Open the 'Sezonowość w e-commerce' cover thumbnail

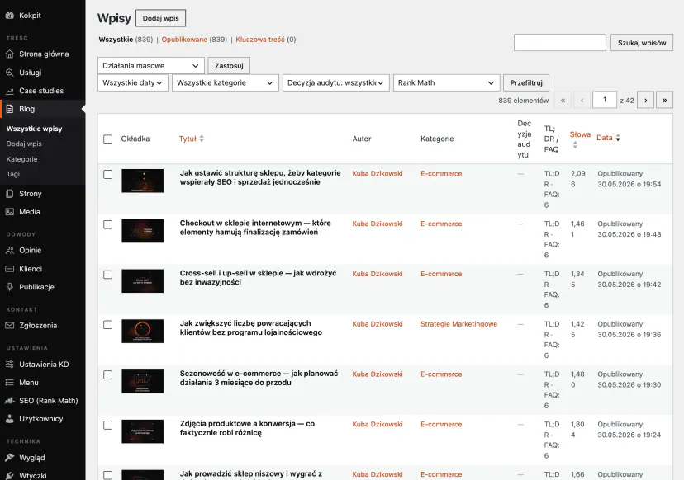pos(143,381)
